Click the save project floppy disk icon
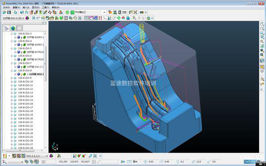The image size is (266, 166). pyautogui.click(x=9, y=12)
